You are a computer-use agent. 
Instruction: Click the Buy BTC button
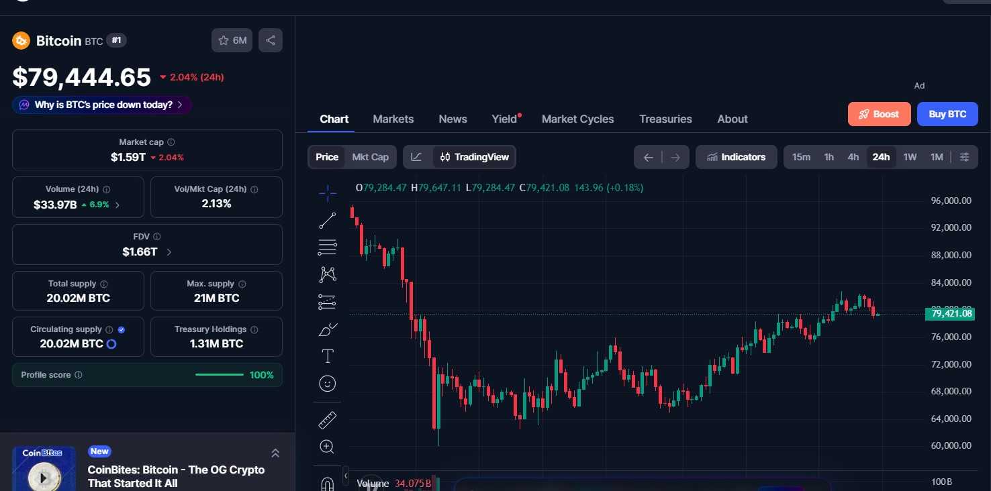coord(947,114)
